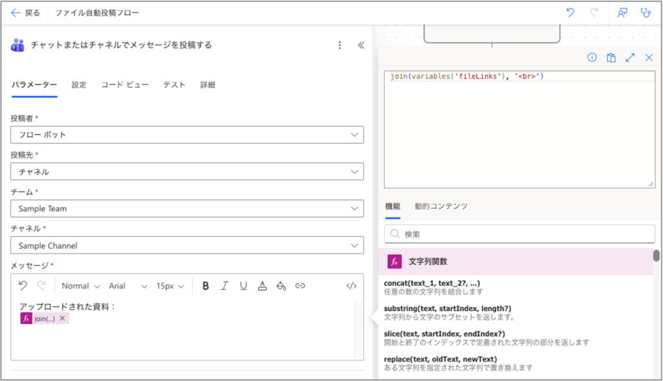Click the undo icon in top bar
This screenshot has width=663, height=381.
[x=570, y=13]
